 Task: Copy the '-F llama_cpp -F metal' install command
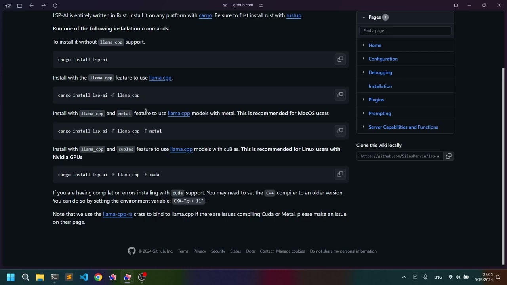340,131
